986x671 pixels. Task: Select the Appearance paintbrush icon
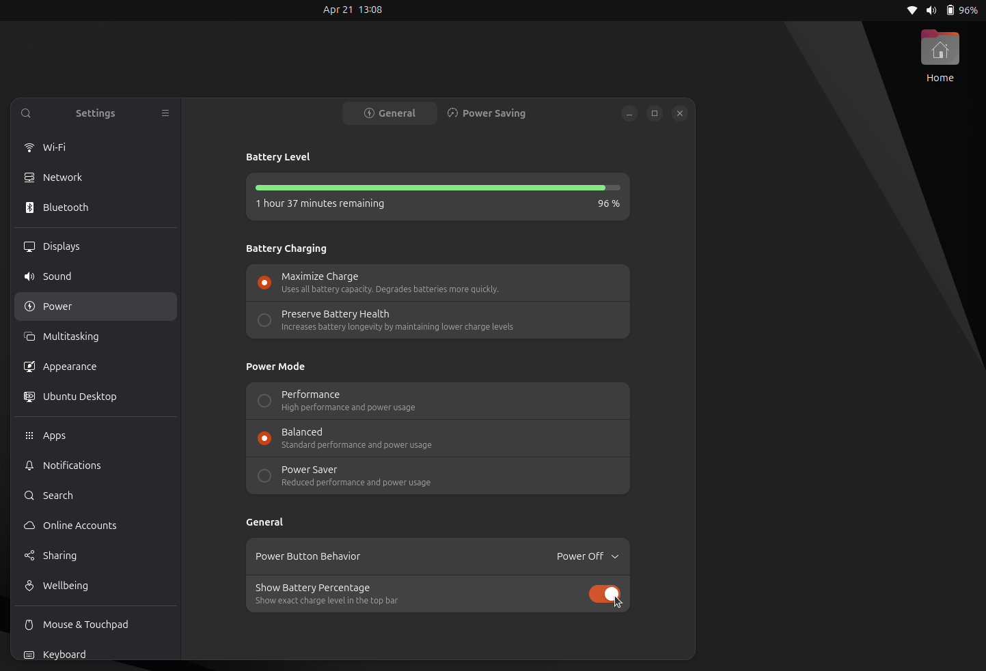pyautogui.click(x=29, y=366)
